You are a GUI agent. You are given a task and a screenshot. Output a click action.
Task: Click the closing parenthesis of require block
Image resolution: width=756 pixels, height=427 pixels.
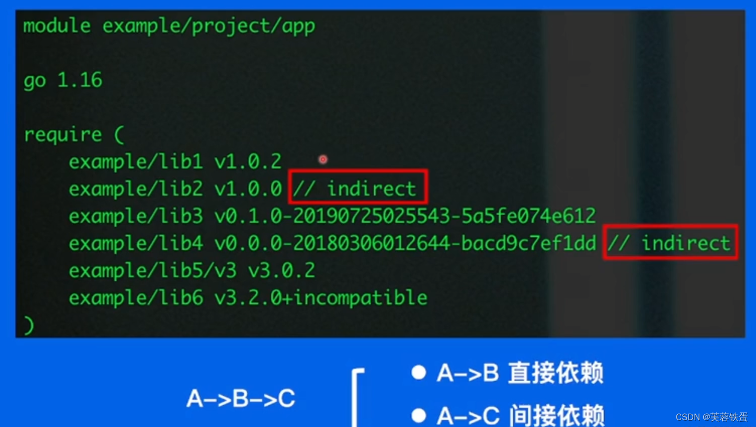[x=29, y=325]
